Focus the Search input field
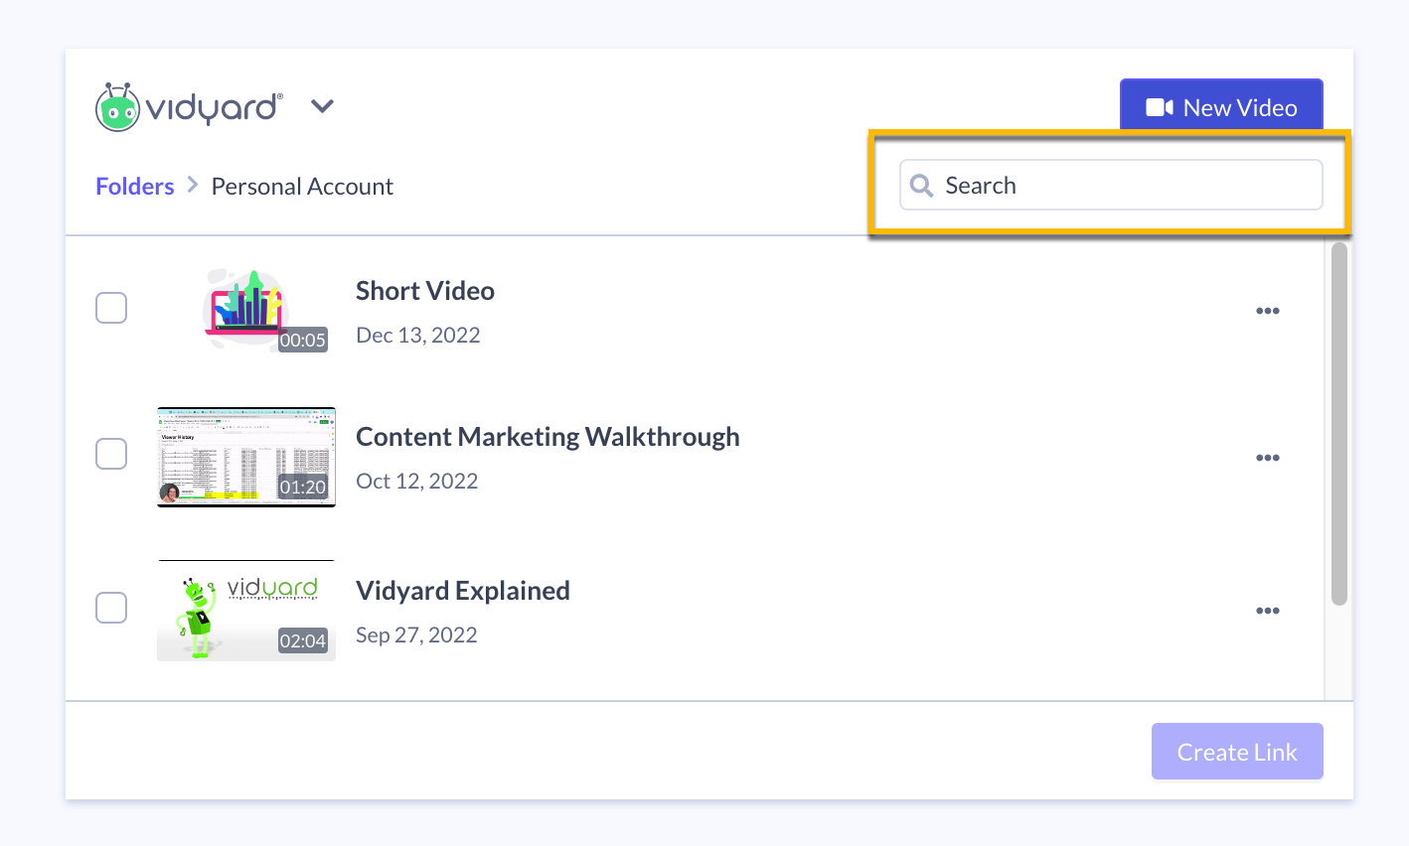 (1111, 185)
